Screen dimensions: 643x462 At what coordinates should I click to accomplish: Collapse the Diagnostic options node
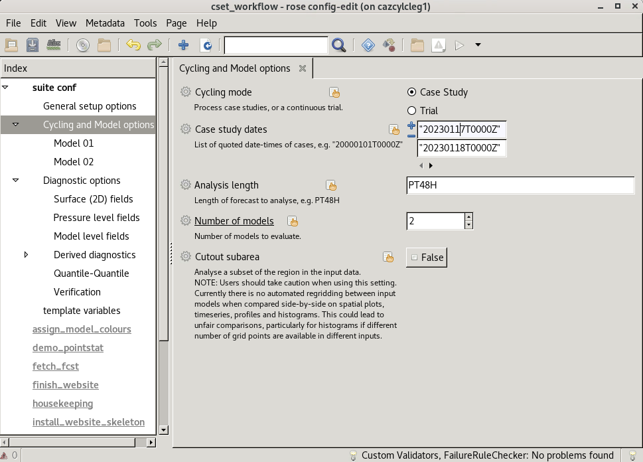pos(15,180)
